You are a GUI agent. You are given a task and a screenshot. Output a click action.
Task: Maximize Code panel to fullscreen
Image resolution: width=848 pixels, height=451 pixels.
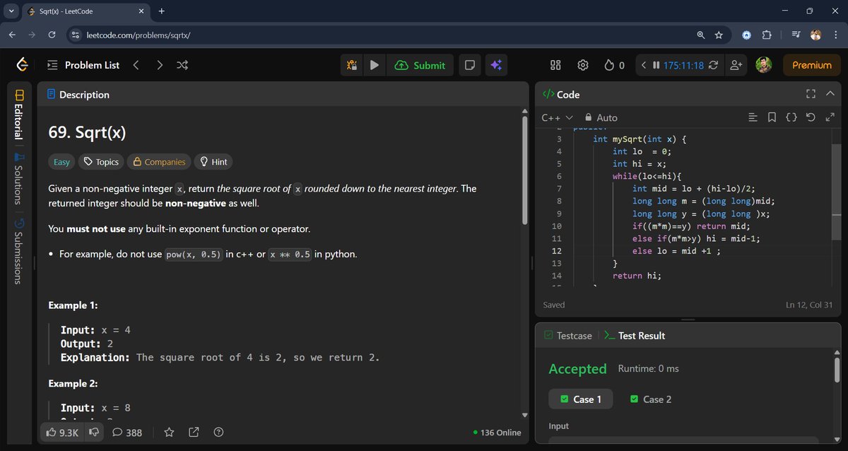(x=811, y=94)
